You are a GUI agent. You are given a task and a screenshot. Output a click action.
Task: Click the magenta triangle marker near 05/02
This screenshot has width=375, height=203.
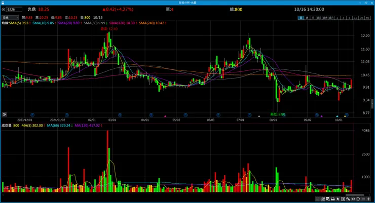coord(165,116)
